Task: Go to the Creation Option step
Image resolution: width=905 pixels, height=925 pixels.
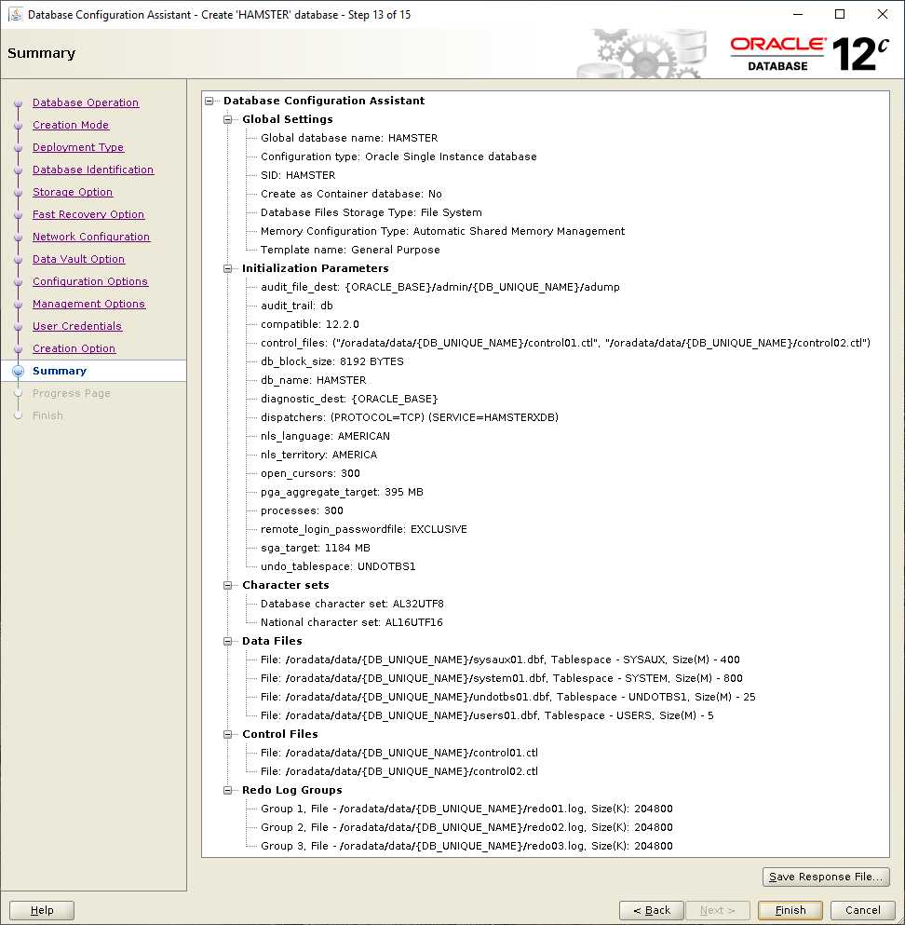Action: click(x=74, y=348)
